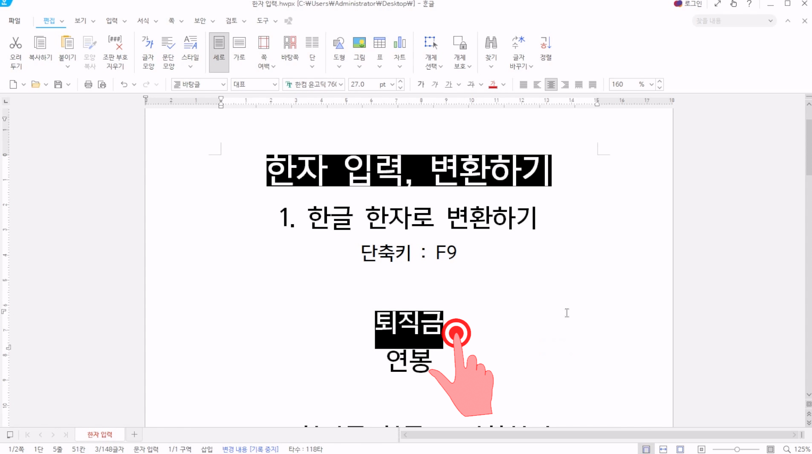Insert a Shape (도형)
This screenshot has width=812, height=454.
339,43
